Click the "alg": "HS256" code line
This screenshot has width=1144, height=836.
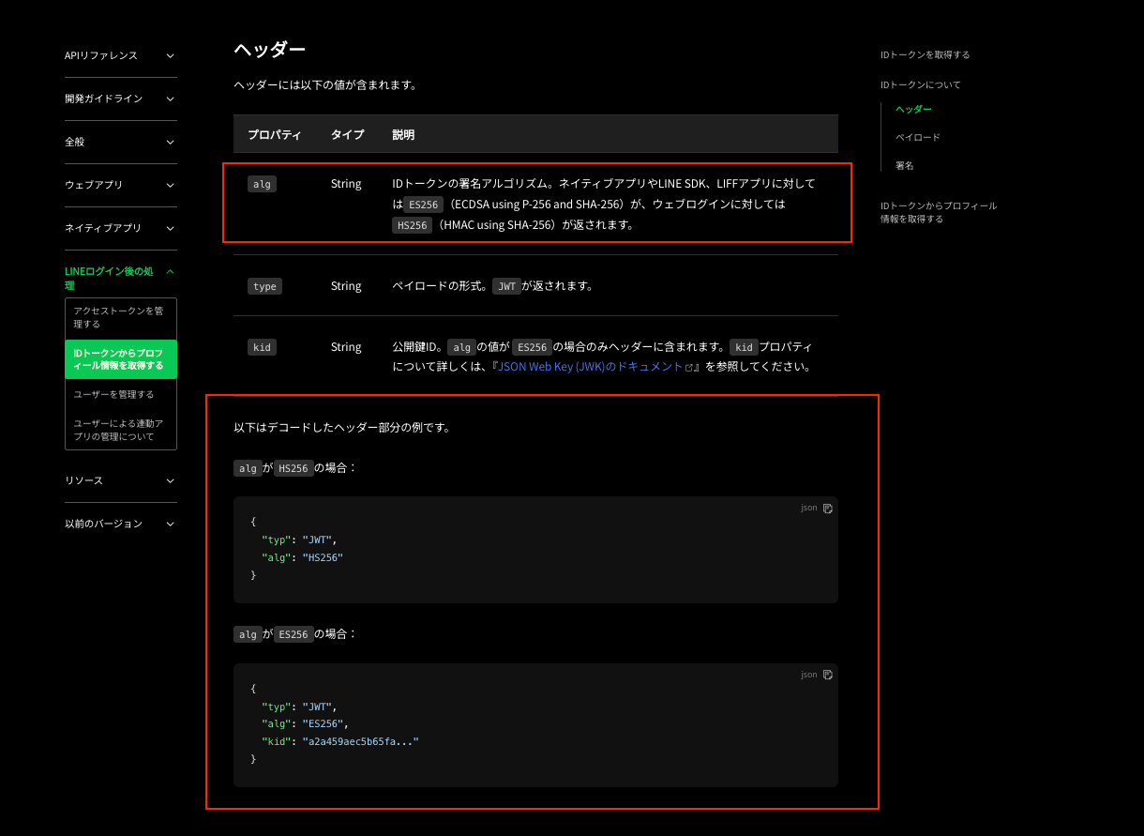tap(303, 557)
